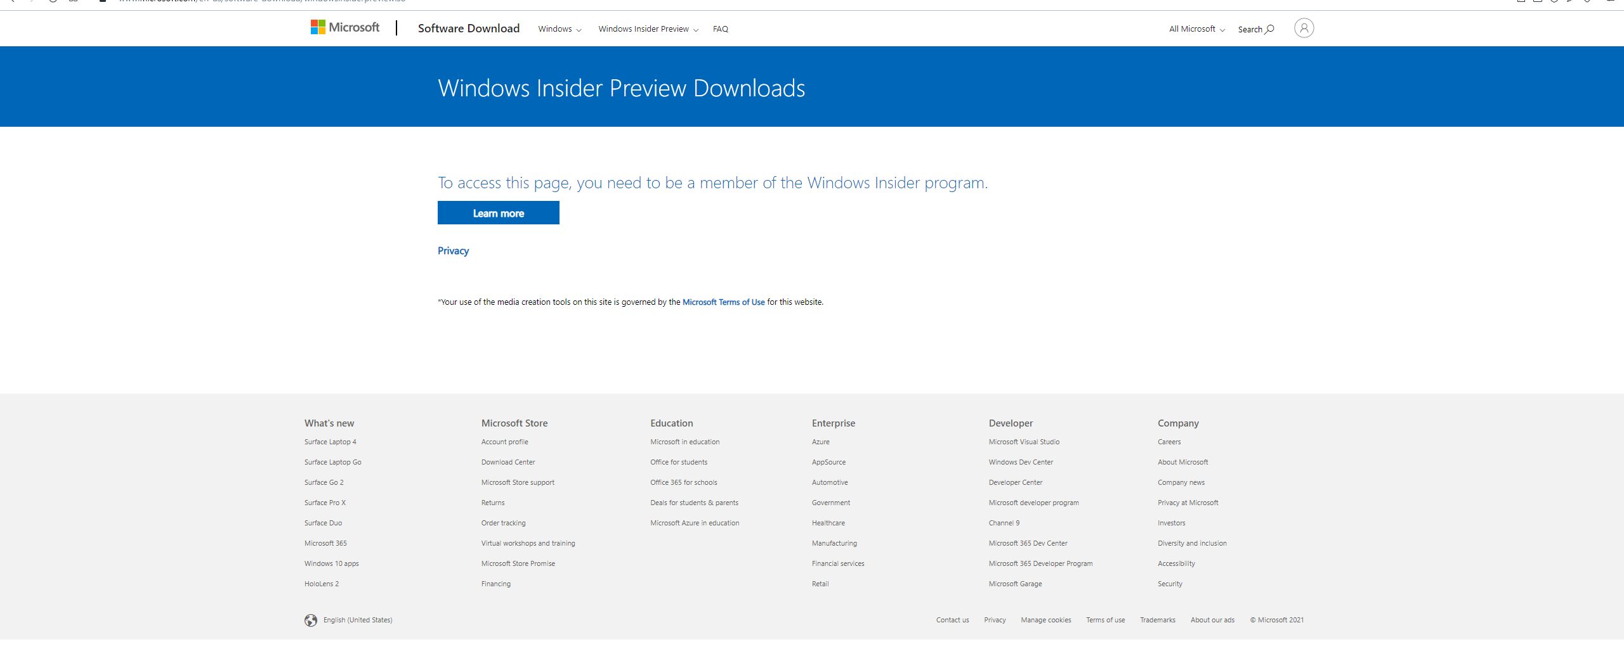Open Microsoft Store Promise link
Image resolution: width=1624 pixels, height=668 pixels.
point(518,564)
